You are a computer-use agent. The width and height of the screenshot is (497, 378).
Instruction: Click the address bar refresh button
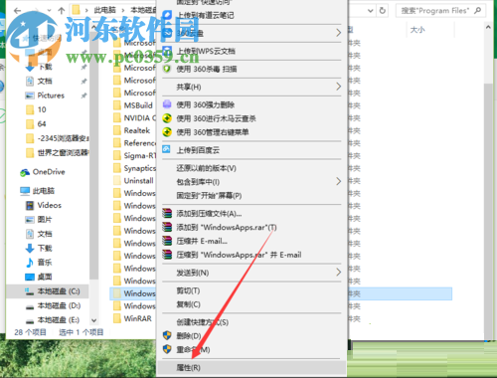[383, 11]
